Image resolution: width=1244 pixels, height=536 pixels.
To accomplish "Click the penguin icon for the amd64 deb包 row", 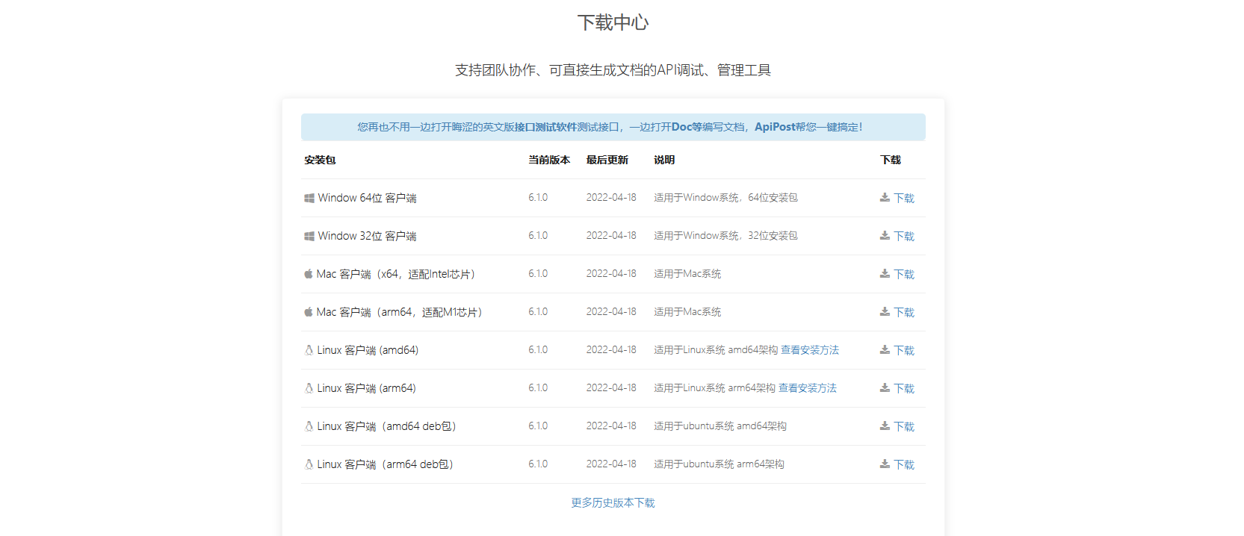I will (x=309, y=426).
